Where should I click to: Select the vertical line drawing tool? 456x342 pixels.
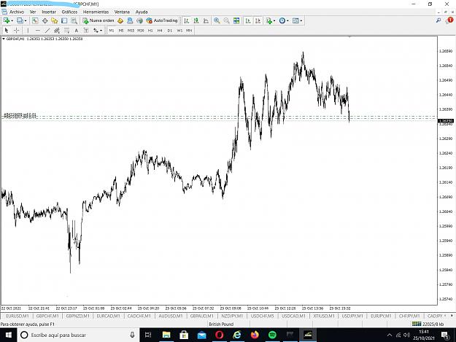click(28, 30)
